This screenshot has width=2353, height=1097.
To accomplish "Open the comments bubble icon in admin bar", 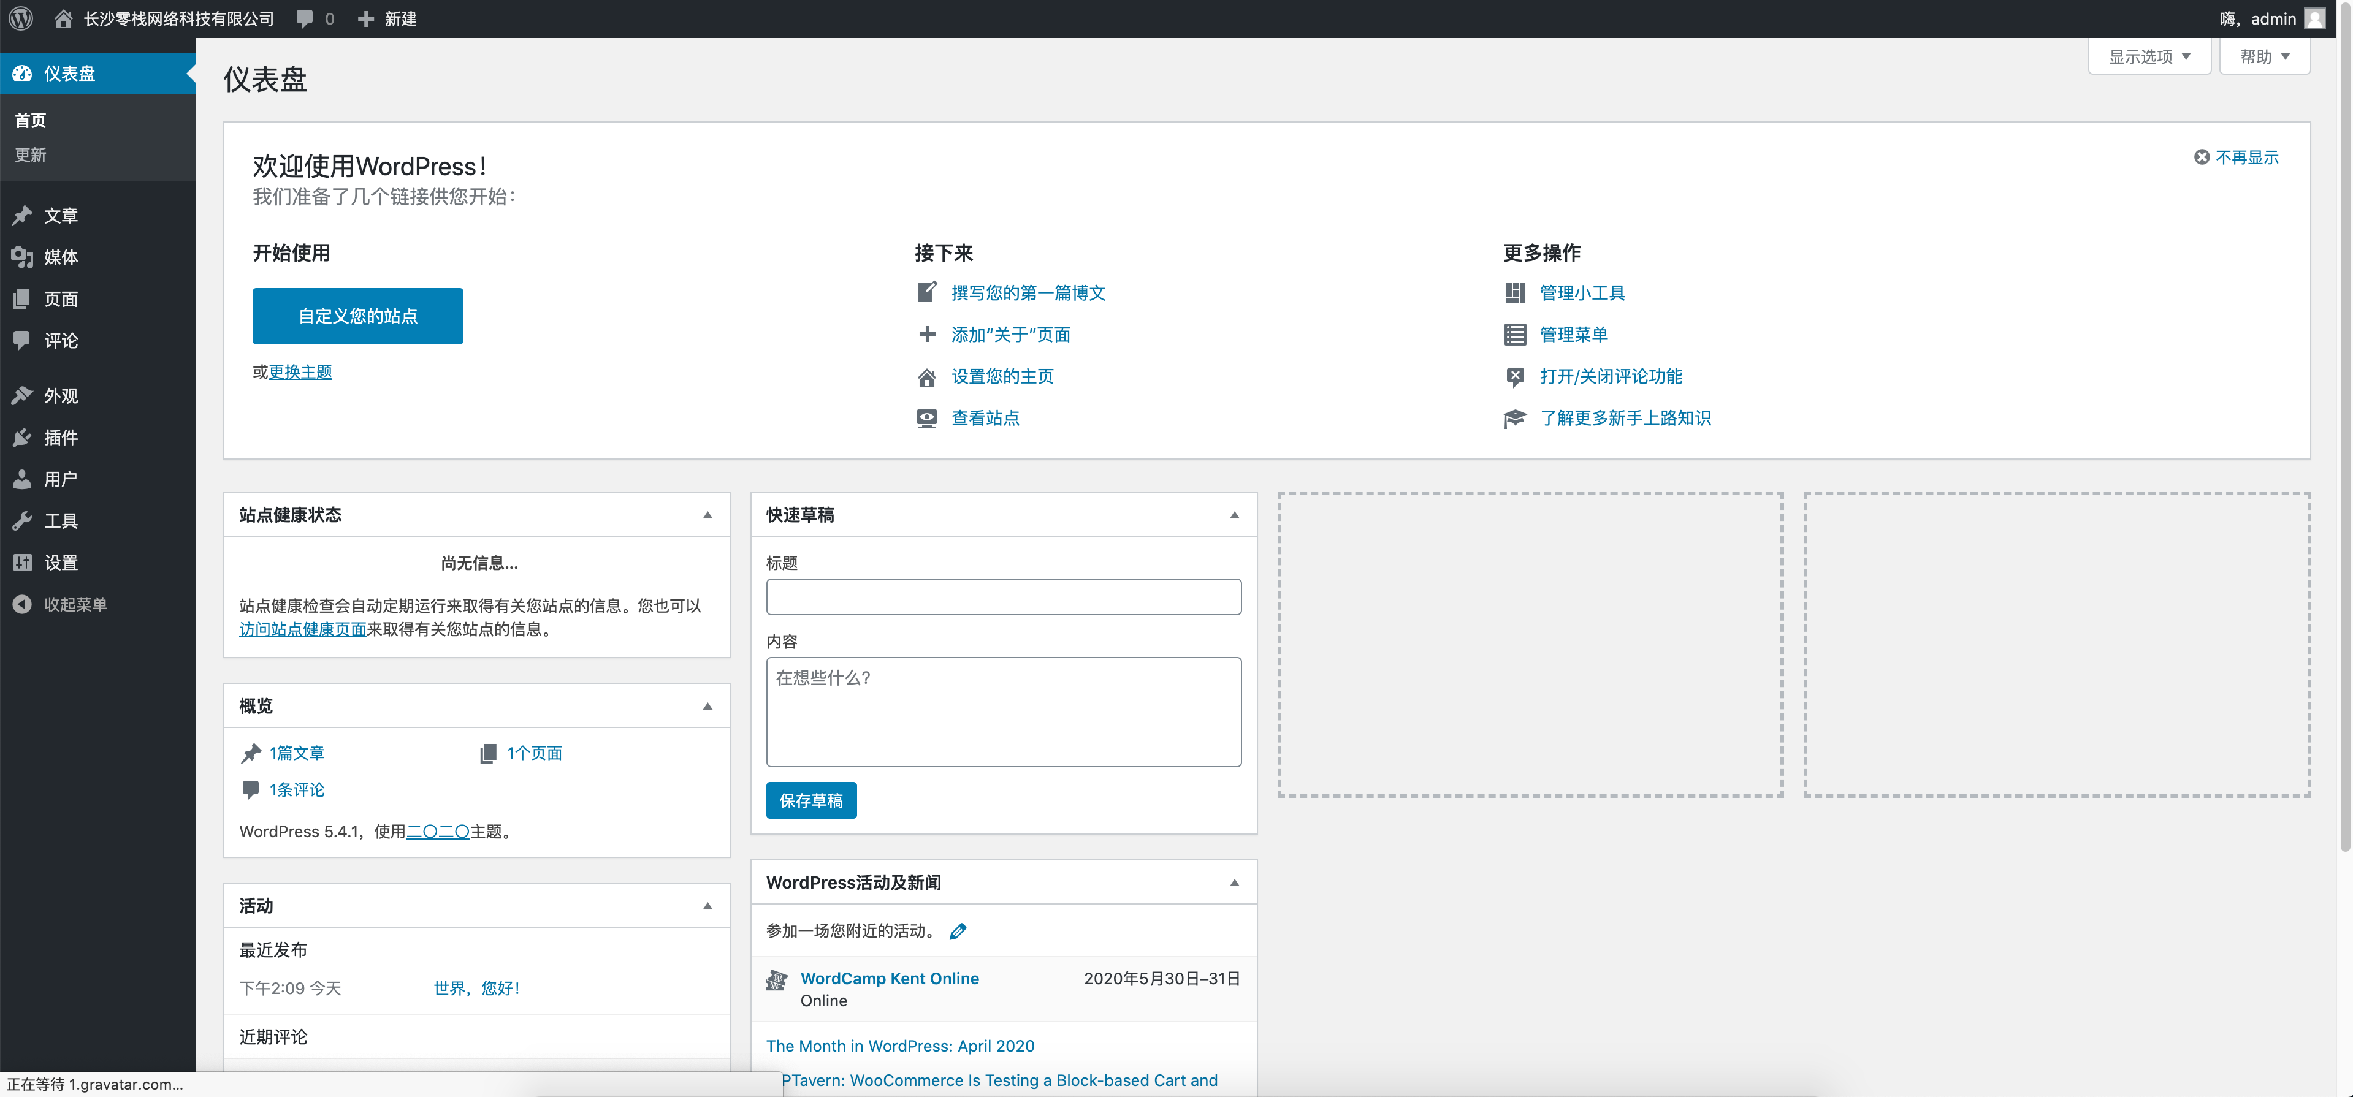I will click(x=305, y=18).
